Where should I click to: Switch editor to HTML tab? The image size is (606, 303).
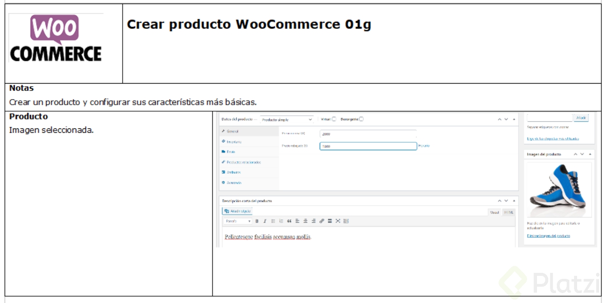tap(509, 212)
